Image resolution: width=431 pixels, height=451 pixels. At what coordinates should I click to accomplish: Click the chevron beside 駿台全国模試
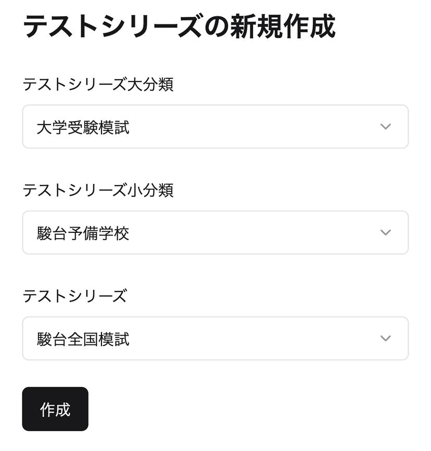pos(385,338)
